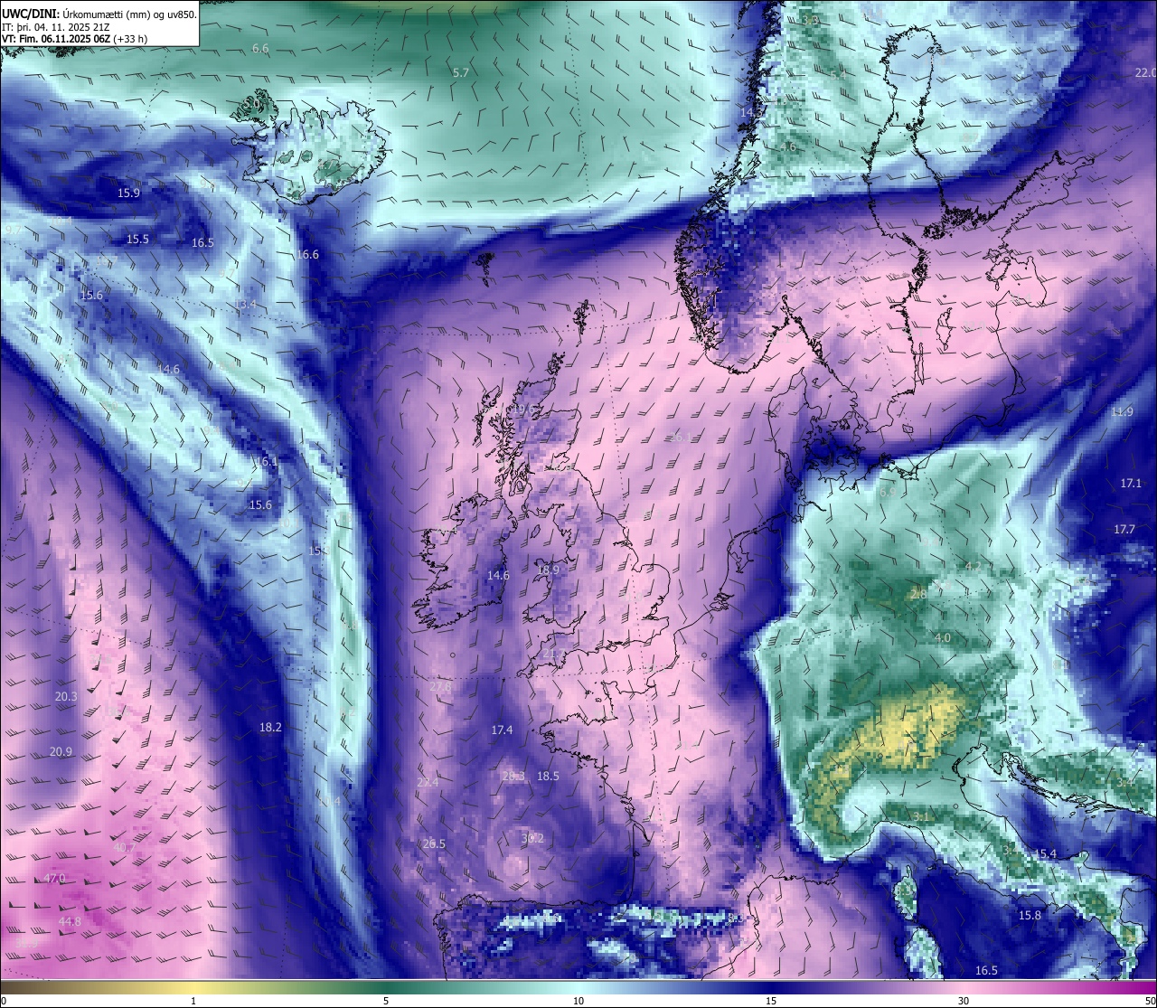This screenshot has width=1157, height=1008.
Task: Click the value label 11.9
Action: point(1121,412)
